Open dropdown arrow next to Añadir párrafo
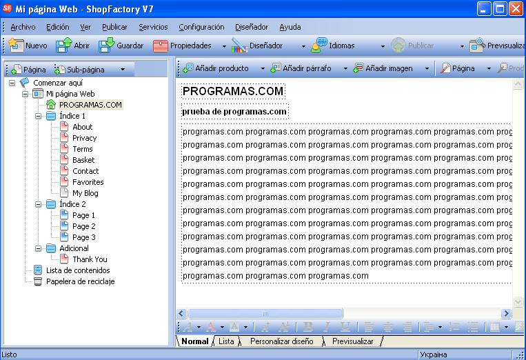The width and height of the screenshot is (526, 360). point(345,69)
